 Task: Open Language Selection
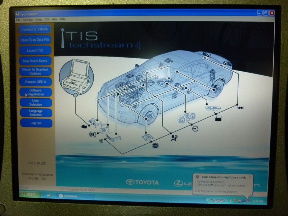[x=36, y=113]
